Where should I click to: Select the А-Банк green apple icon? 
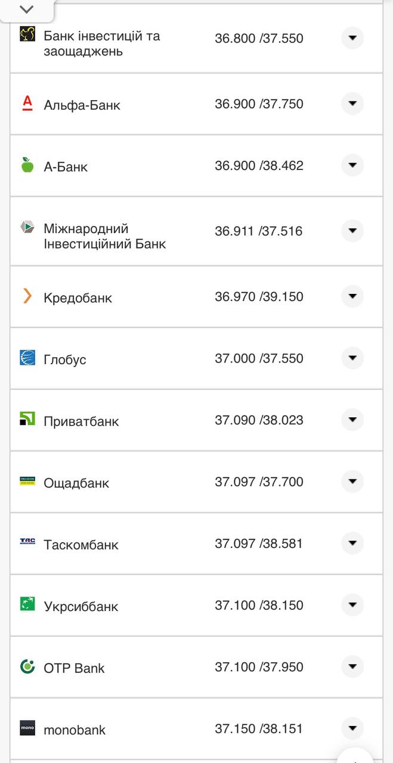(26, 165)
